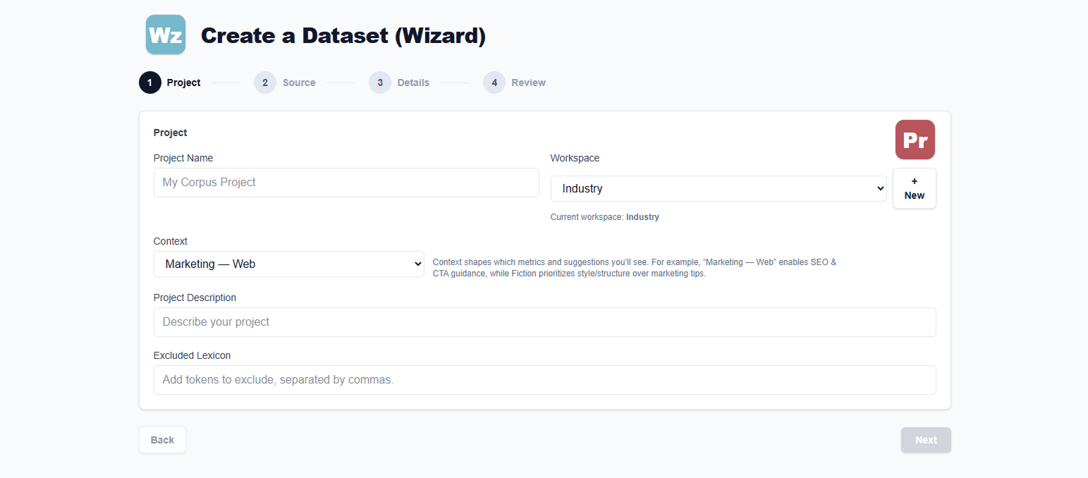Jump to the Review step label
This screenshot has height=478, width=1088.
coord(528,82)
